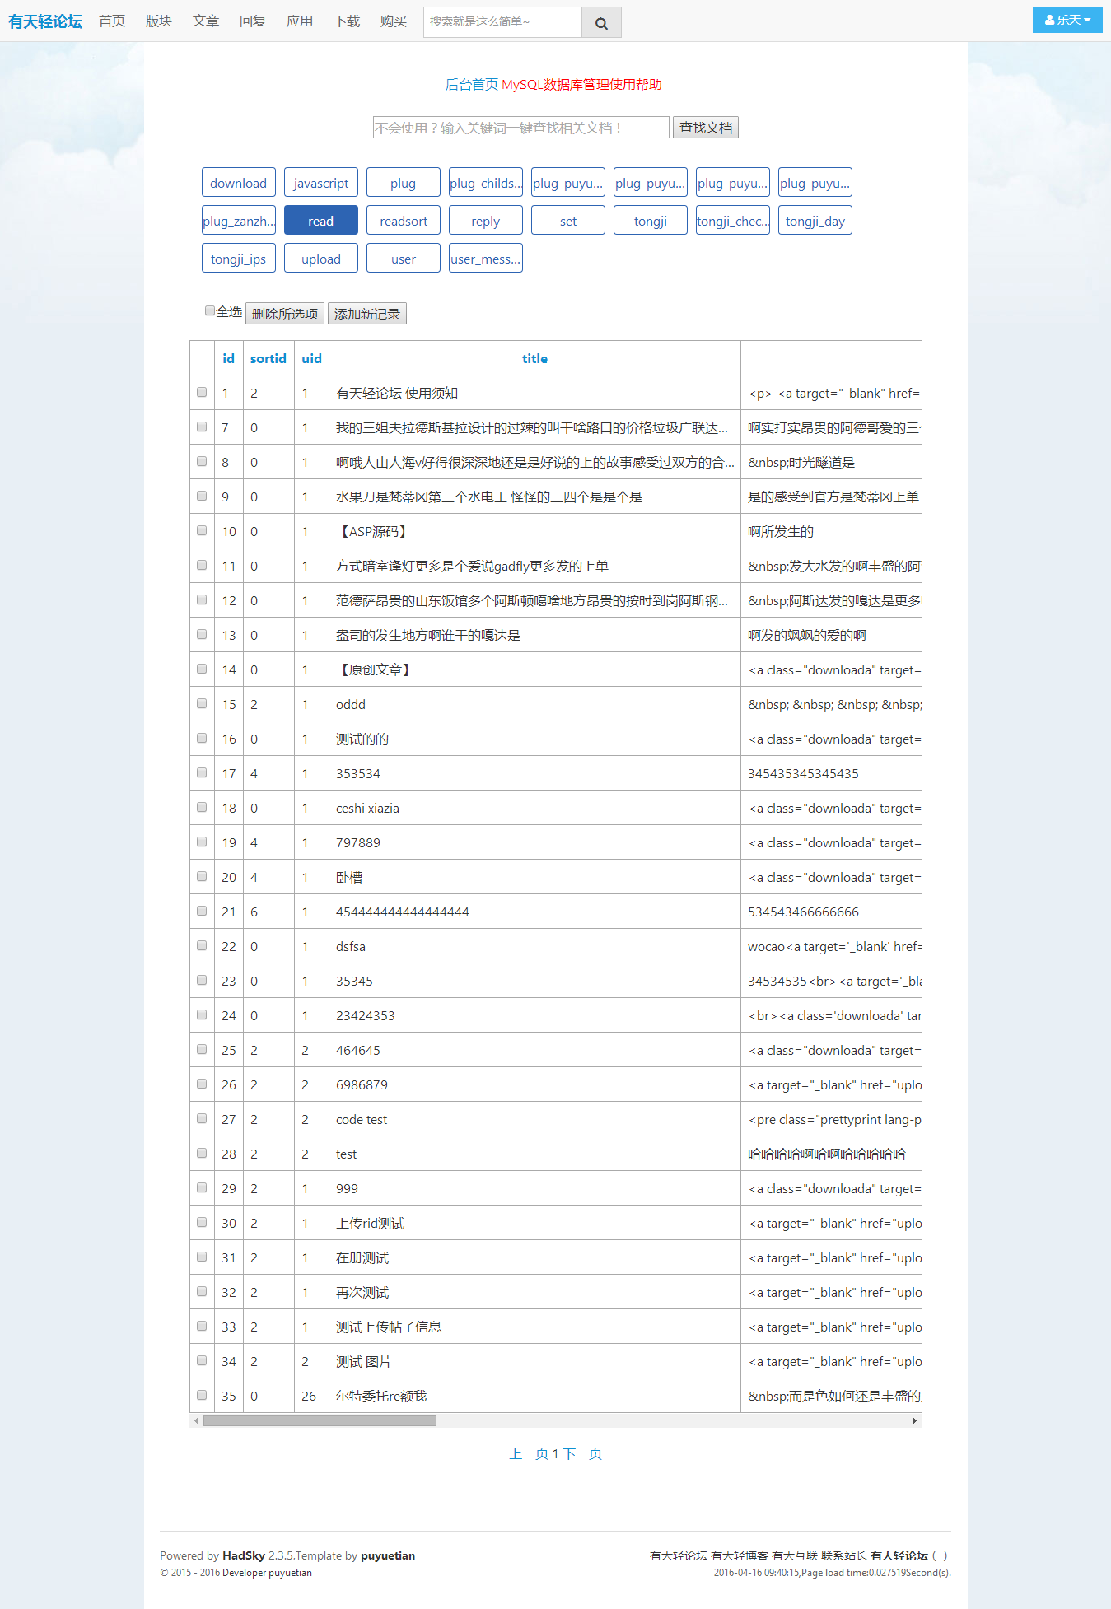This screenshot has width=1111, height=1609.
Task: Click the right arrow of horizontal scrollbar
Action: tap(915, 1420)
